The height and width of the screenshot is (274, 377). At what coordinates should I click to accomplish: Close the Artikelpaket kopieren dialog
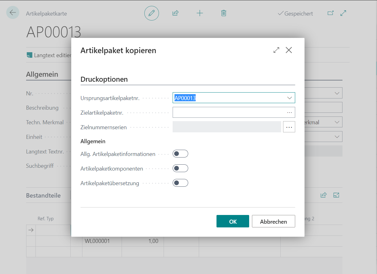(289, 50)
